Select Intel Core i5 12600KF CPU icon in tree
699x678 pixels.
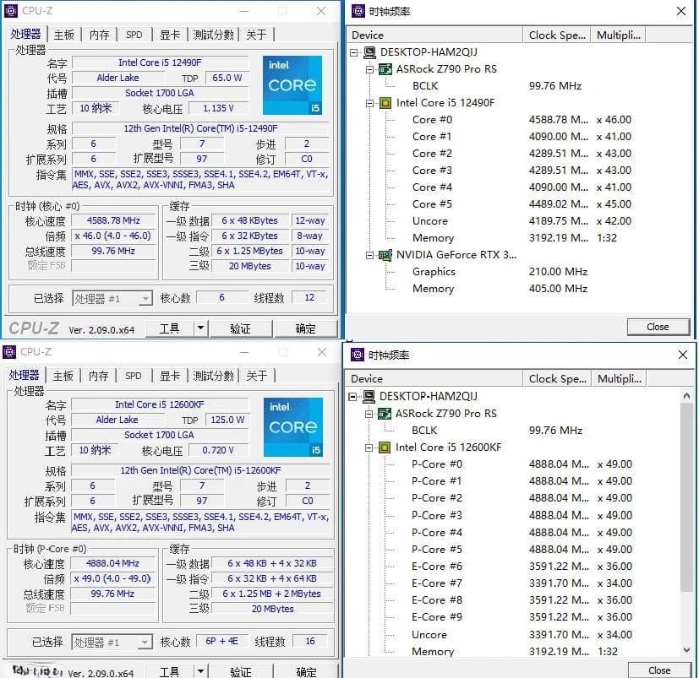coord(385,447)
